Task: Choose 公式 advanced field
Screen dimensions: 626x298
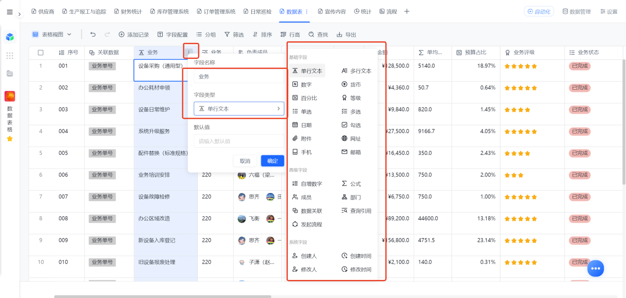Action: [351, 183]
